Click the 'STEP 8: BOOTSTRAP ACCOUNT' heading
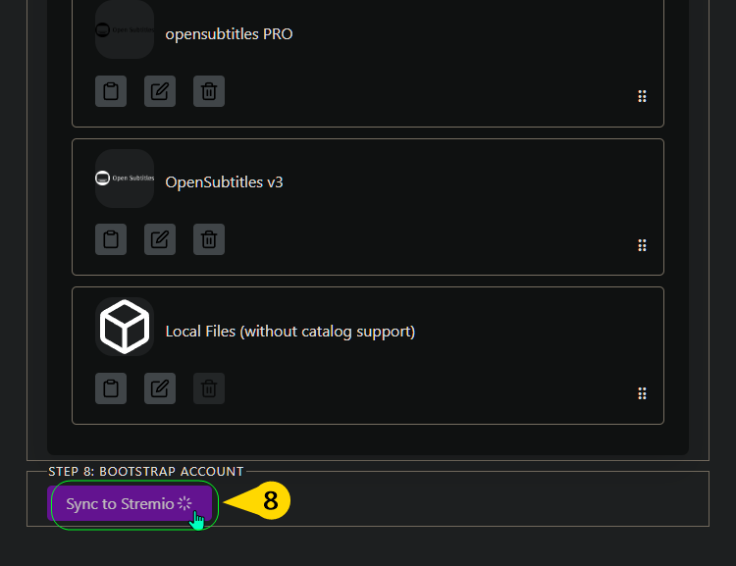The height and width of the screenshot is (566, 736). (146, 471)
